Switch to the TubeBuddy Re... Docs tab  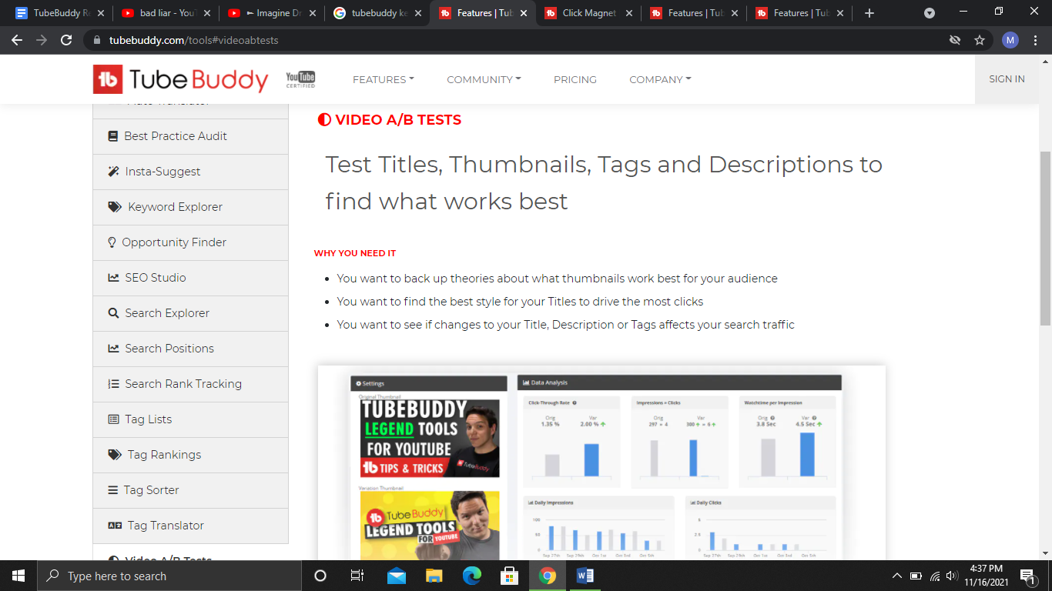[x=60, y=13]
